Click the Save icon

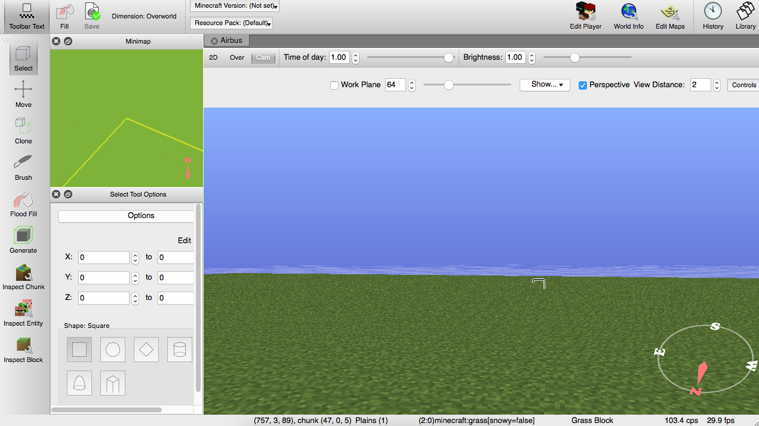coord(92,16)
